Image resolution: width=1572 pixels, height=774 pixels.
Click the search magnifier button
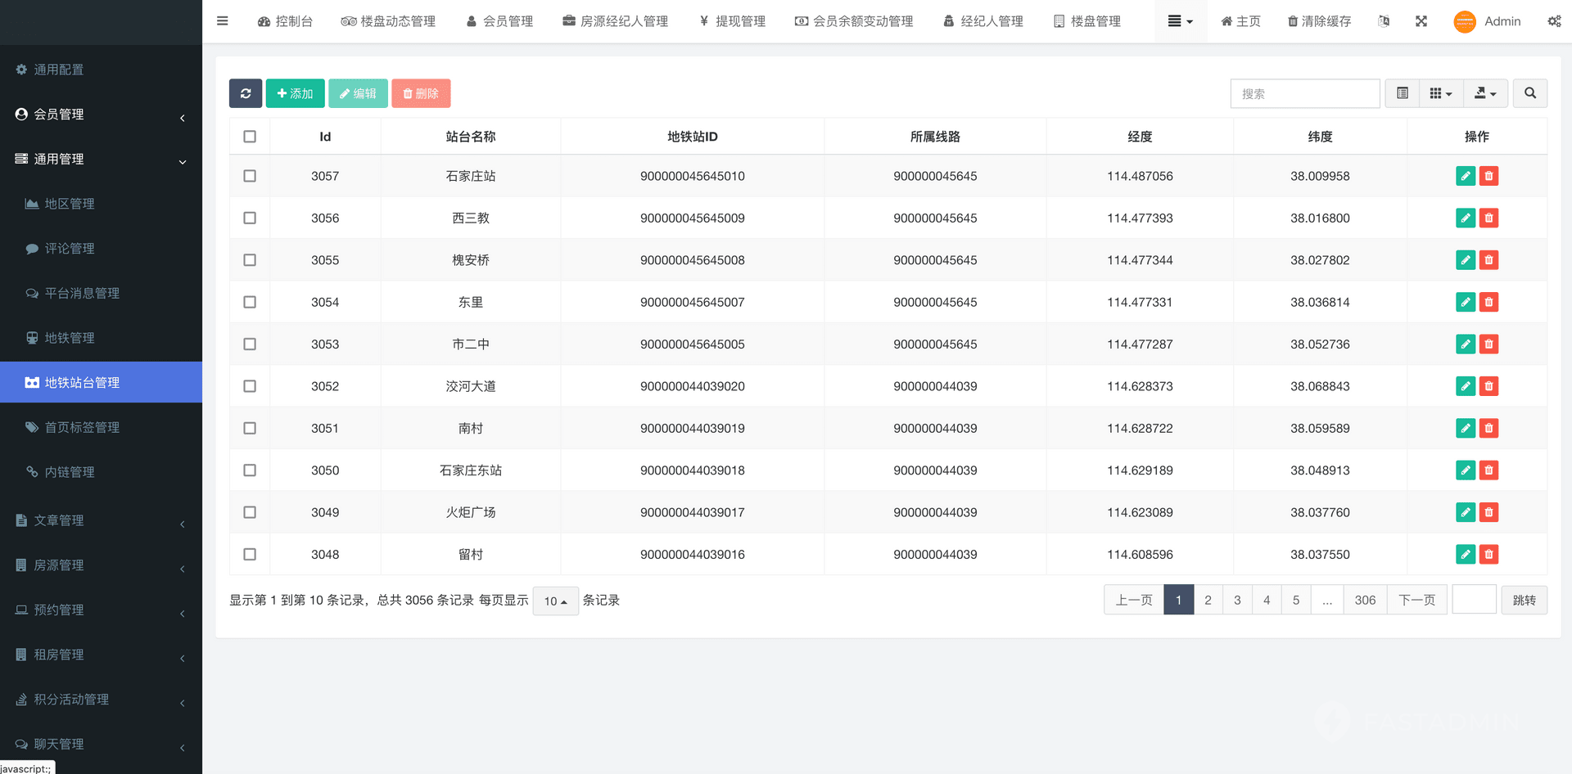point(1529,93)
